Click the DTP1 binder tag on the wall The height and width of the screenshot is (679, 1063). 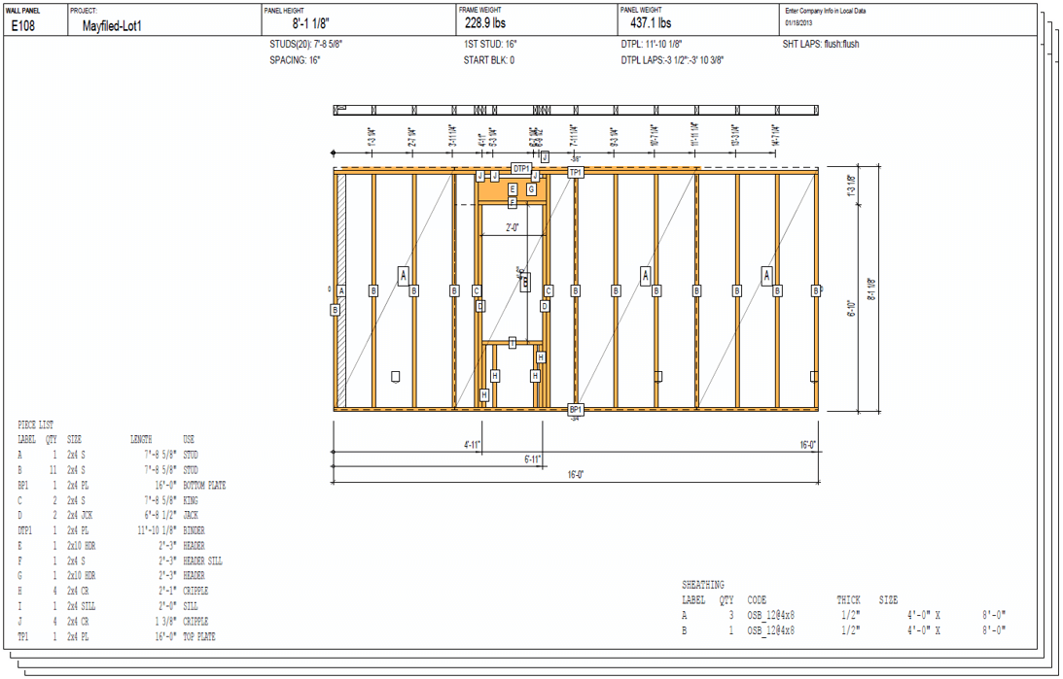pyautogui.click(x=521, y=169)
